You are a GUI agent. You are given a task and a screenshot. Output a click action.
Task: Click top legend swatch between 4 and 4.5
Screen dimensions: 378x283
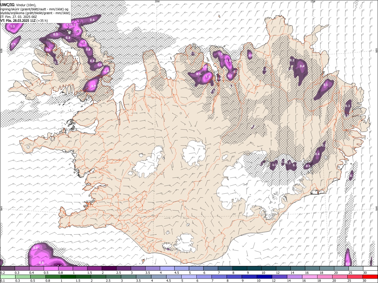click(167, 268)
